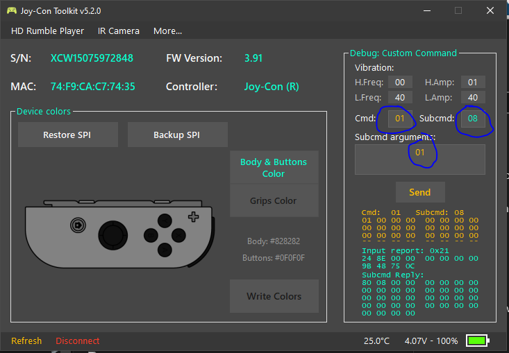
Task: Click the serial number XCW15075972848
Action: [92, 58]
